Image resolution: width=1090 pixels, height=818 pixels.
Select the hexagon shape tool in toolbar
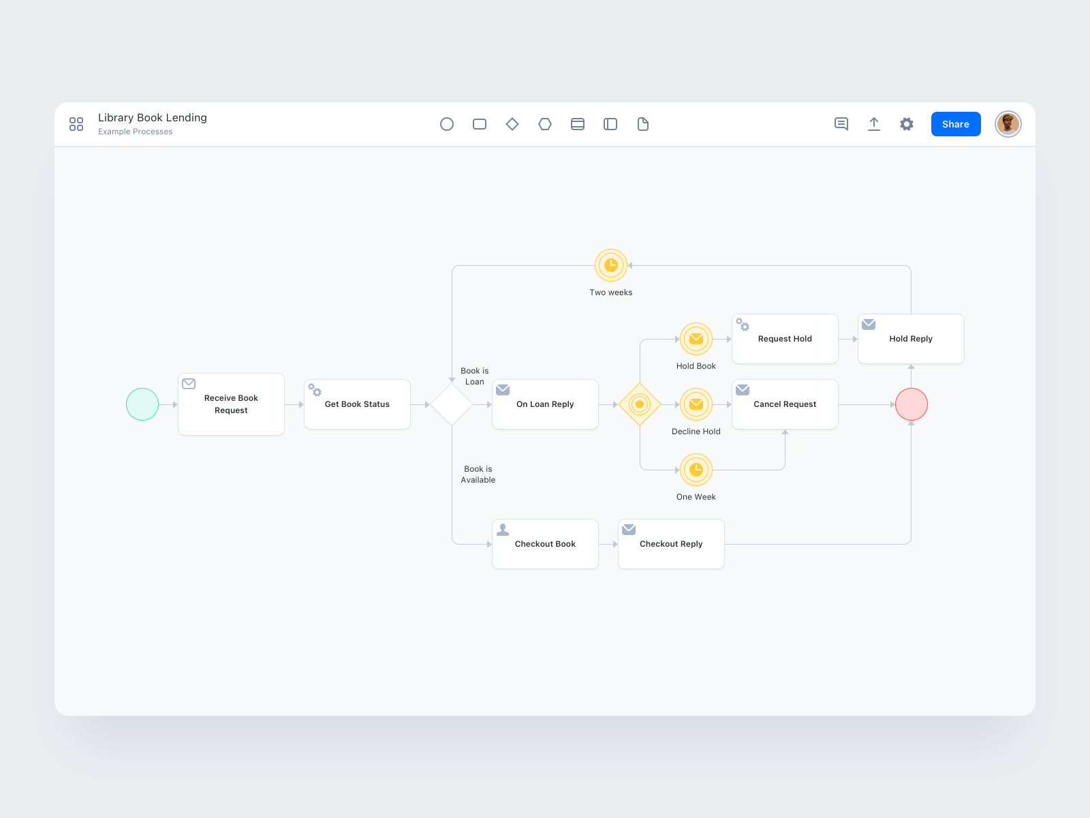545,124
